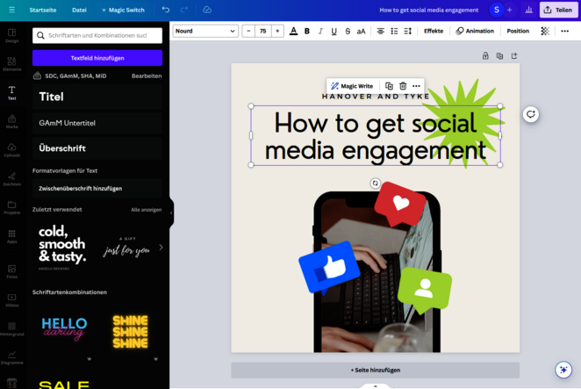The image size is (581, 389).
Task: Toggle bold formatting
Action: (306, 31)
